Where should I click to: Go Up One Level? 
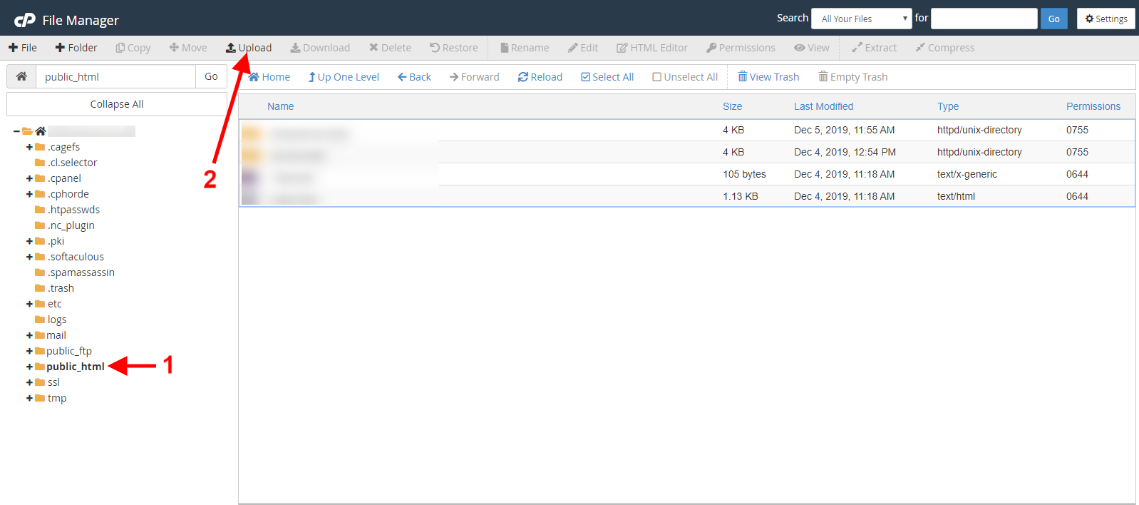[344, 77]
